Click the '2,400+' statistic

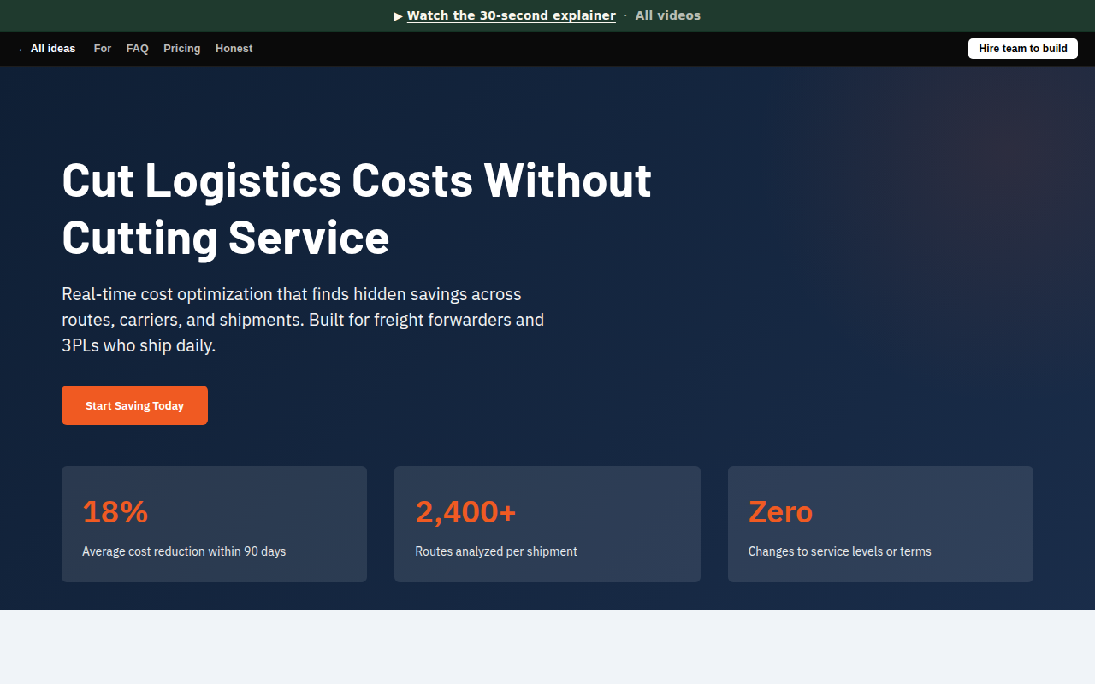465,511
